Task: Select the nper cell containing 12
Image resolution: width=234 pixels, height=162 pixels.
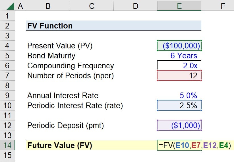Action: tap(179, 76)
